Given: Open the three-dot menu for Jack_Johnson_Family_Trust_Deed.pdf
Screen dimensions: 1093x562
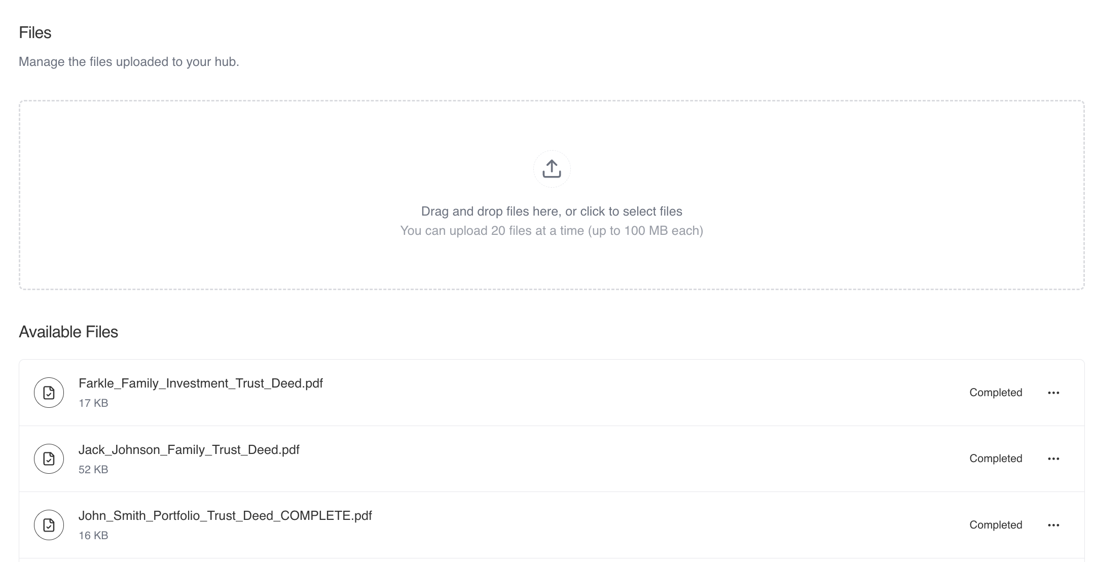Looking at the screenshot, I should tap(1053, 458).
